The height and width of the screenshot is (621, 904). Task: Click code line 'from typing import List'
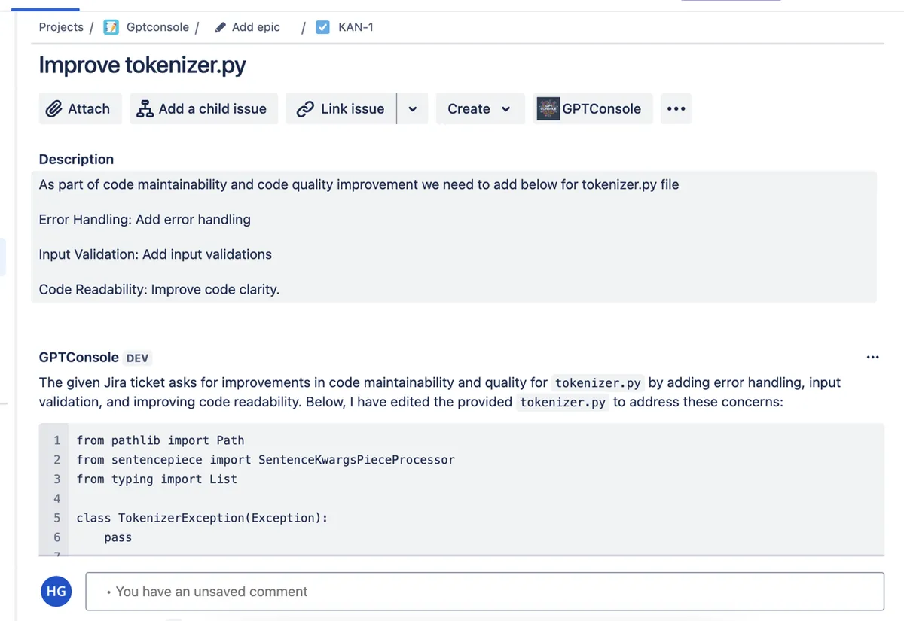click(x=157, y=479)
